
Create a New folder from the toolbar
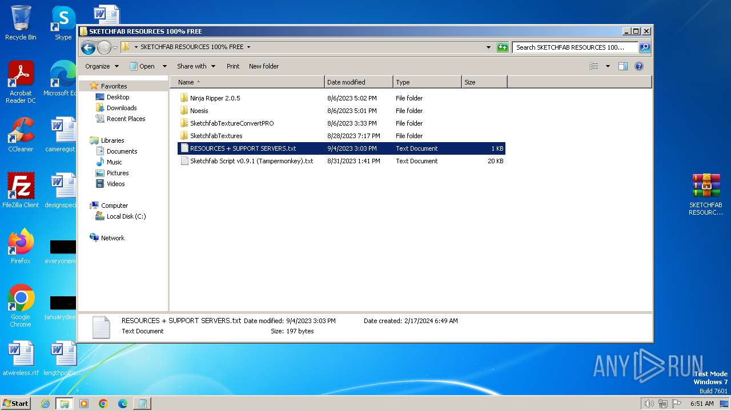(264, 66)
